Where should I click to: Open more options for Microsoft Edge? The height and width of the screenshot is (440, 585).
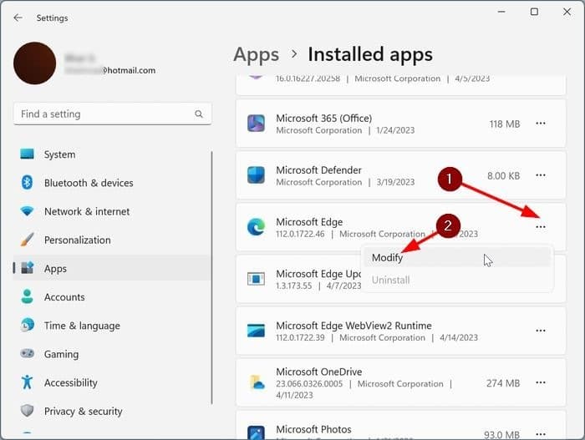(x=541, y=227)
